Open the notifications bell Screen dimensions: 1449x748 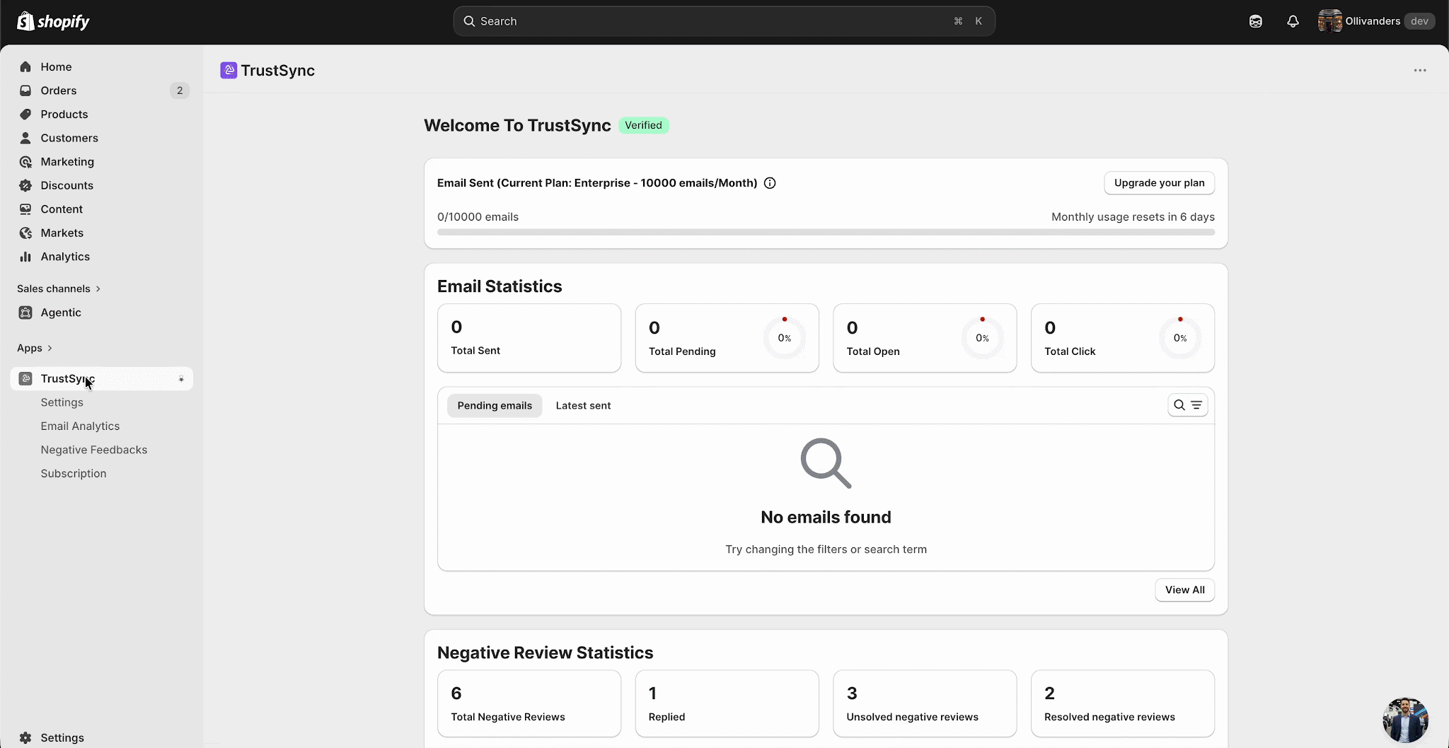[1293, 21]
